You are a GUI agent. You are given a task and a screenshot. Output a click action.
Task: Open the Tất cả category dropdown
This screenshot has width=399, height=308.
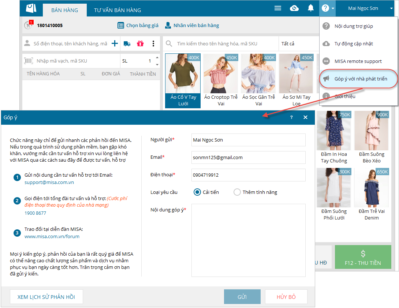[299, 44]
